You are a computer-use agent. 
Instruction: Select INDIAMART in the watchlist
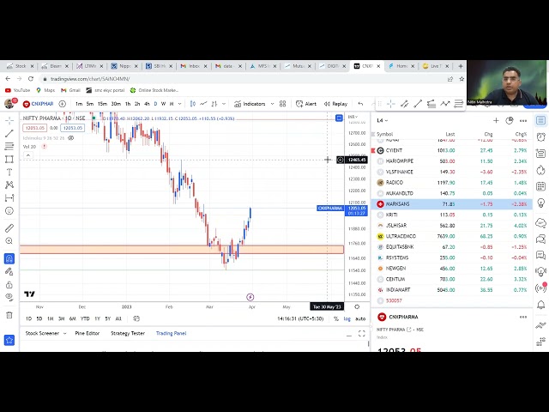[452, 290]
